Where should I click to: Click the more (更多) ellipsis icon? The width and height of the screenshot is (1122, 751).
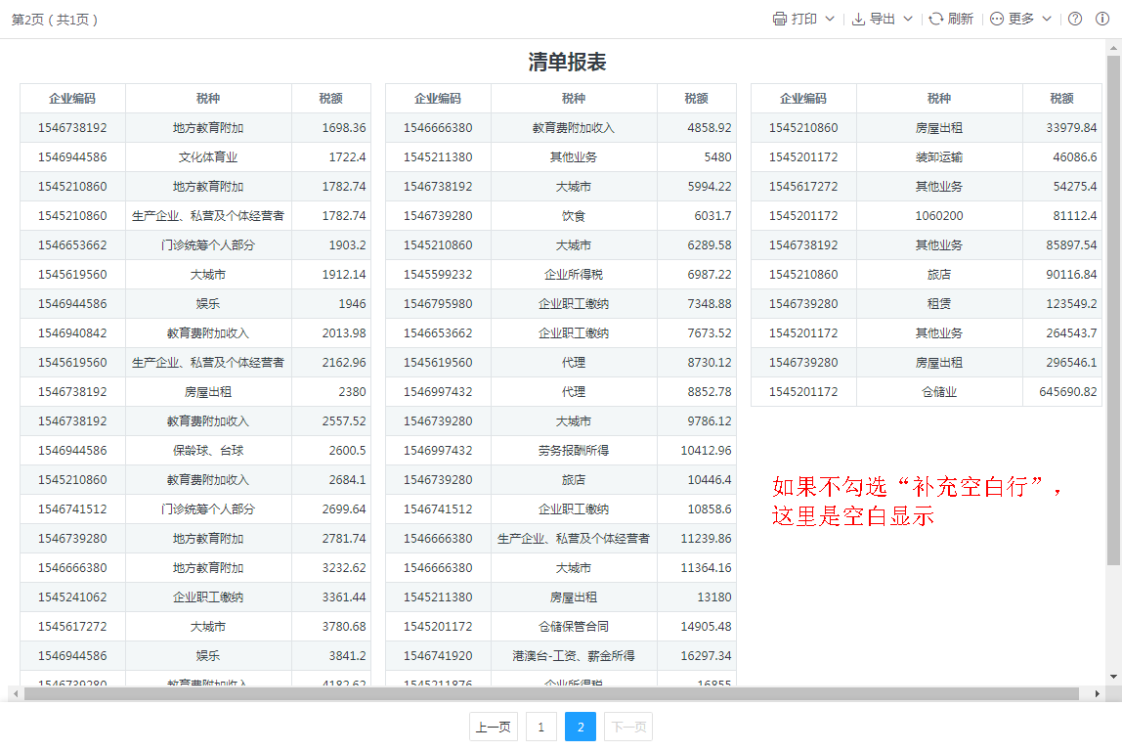997,19
